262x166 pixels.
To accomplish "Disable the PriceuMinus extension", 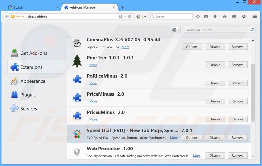I will (x=215, y=119).
